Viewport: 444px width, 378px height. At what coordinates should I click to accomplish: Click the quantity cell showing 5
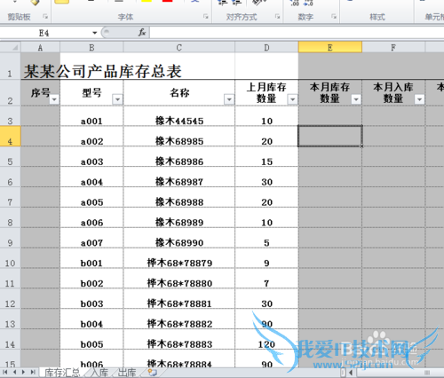266,238
